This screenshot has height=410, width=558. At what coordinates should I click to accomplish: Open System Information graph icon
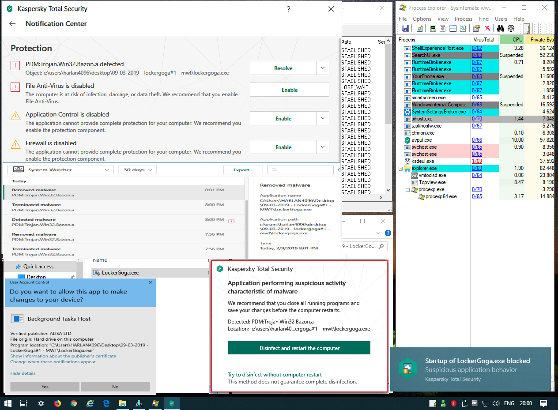(x=433, y=28)
